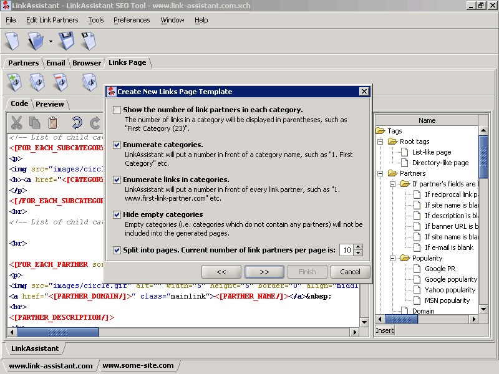The image size is (499, 374).
Task: Click the Tags root folder icon
Action: tap(380, 131)
